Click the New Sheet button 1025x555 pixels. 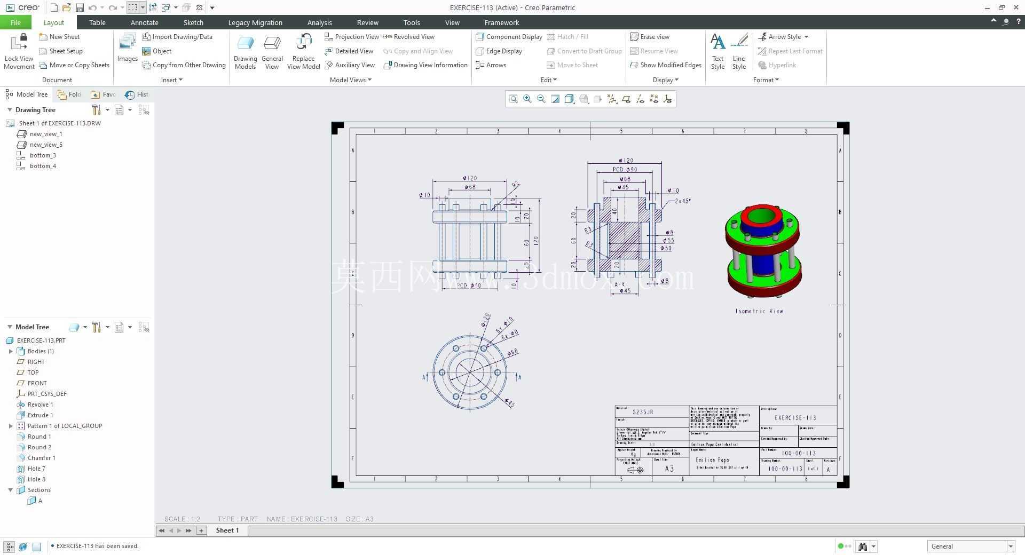point(59,37)
